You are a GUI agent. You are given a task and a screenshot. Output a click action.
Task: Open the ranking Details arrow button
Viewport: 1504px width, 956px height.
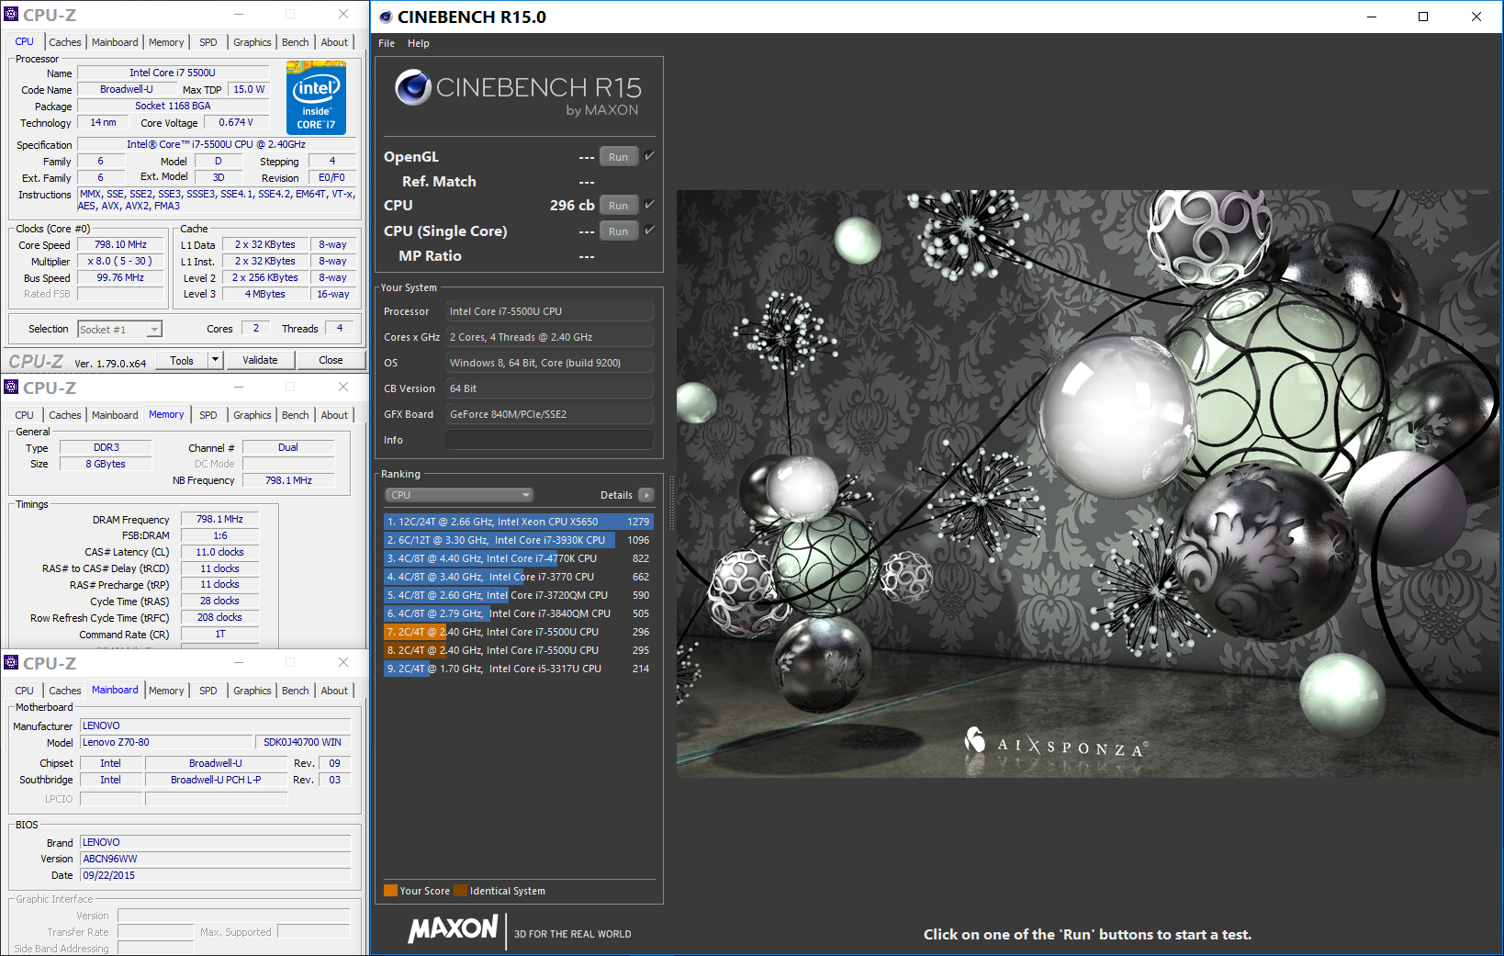pos(646,495)
